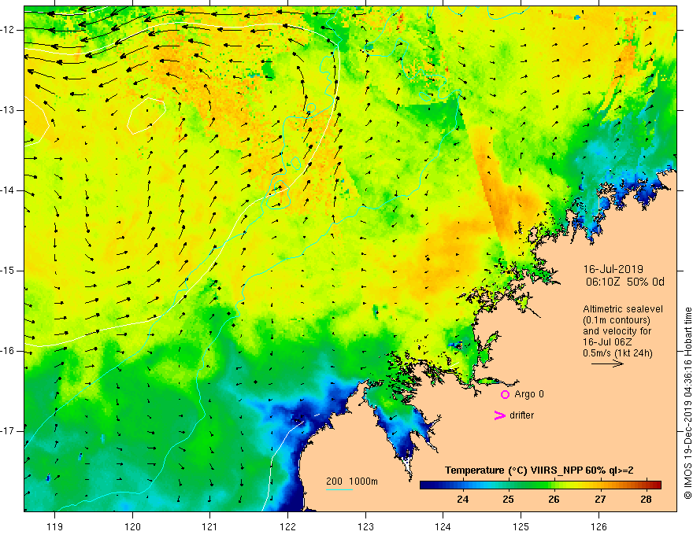Viewport: 693px width, 535px height.
Task: Click the 'Argo 0' legend label
Action: tap(529, 394)
